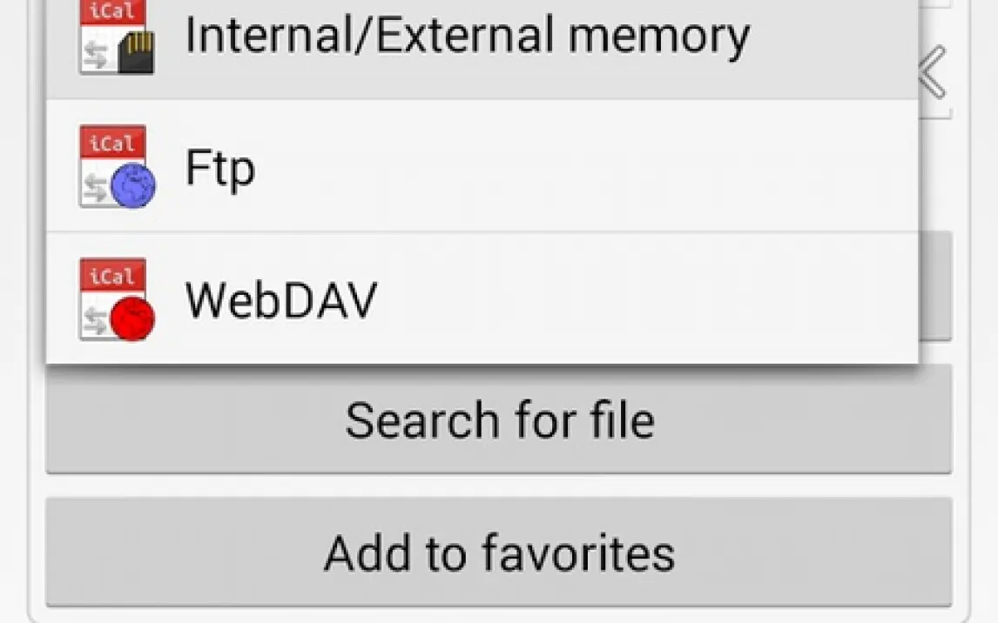The width and height of the screenshot is (998, 623).
Task: Tap the black SD card glyph
Action: (137, 52)
